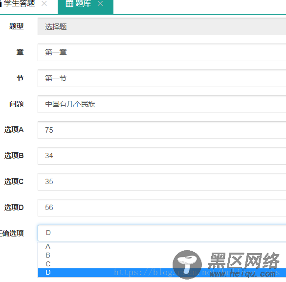Select the 题库 tab label
This screenshot has width=286, height=282.
(83, 3)
